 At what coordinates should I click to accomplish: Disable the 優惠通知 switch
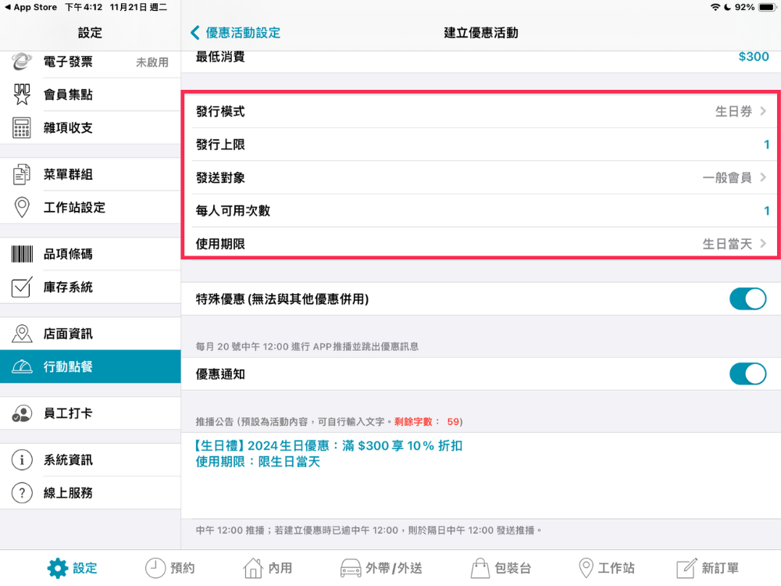747,374
